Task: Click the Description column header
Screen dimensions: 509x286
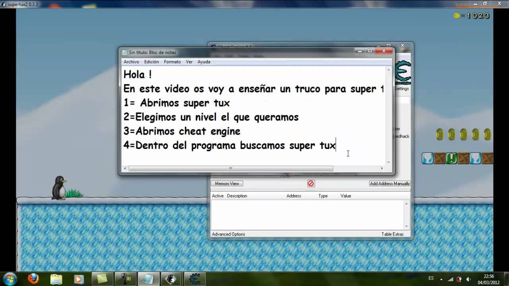Action: point(237,196)
